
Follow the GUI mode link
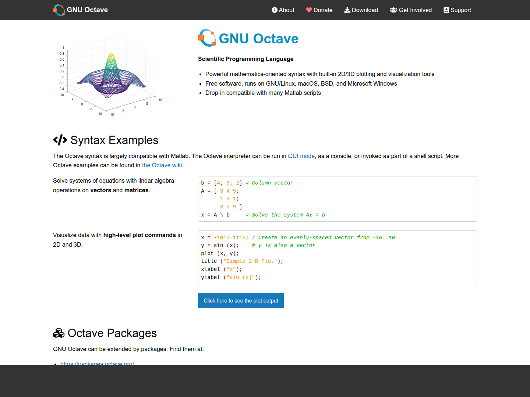tap(301, 156)
